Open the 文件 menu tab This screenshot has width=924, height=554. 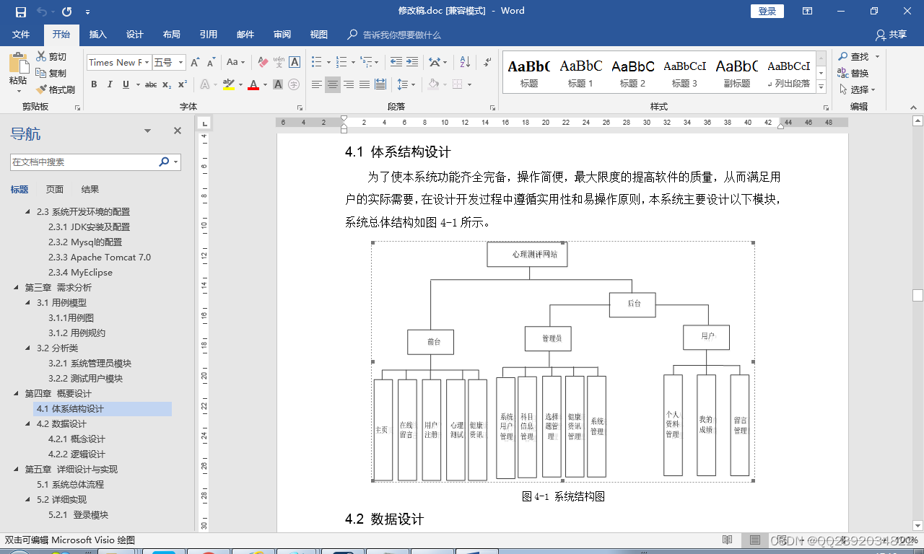(21, 35)
